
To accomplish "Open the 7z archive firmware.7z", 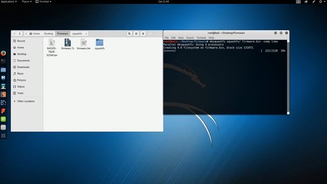I will point(67,44).
